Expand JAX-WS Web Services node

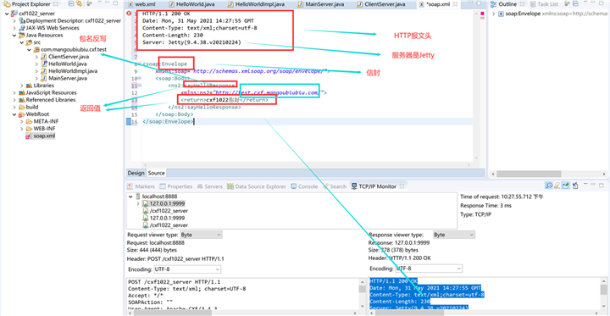click(14, 28)
